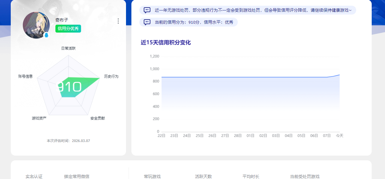Viewport: 385px width, 179px height.
Task: Click the 26日 chart axis label
Action: [x=212, y=136]
